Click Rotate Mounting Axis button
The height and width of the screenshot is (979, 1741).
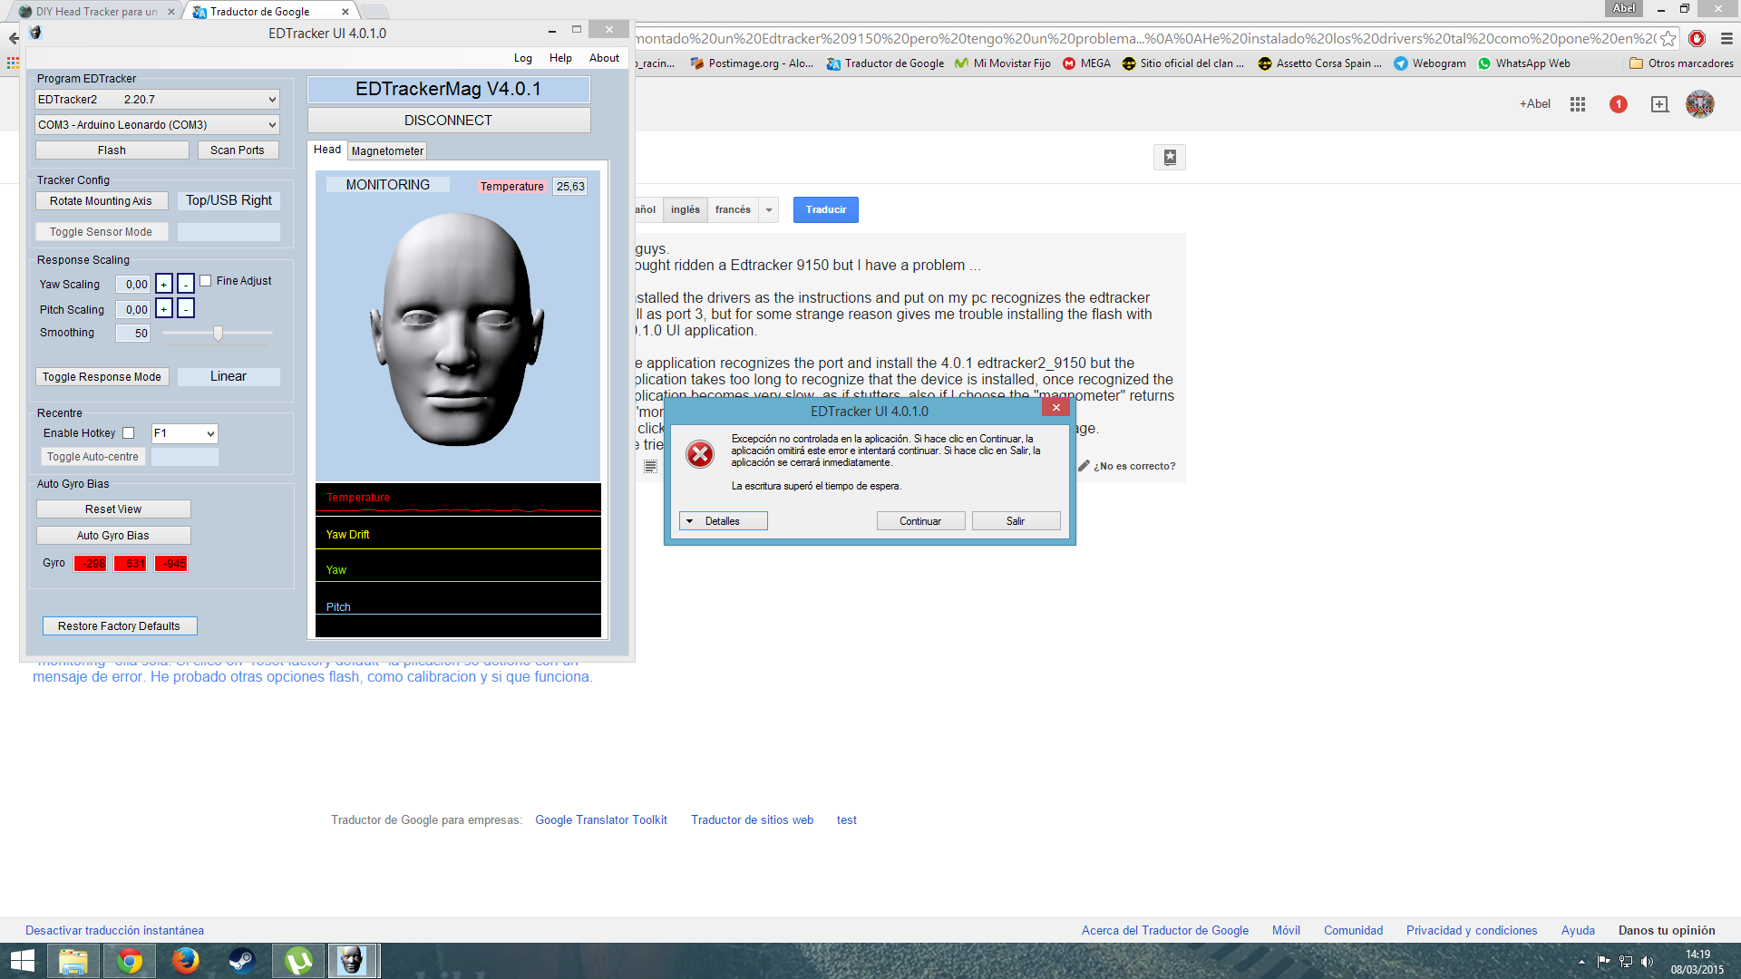click(102, 201)
